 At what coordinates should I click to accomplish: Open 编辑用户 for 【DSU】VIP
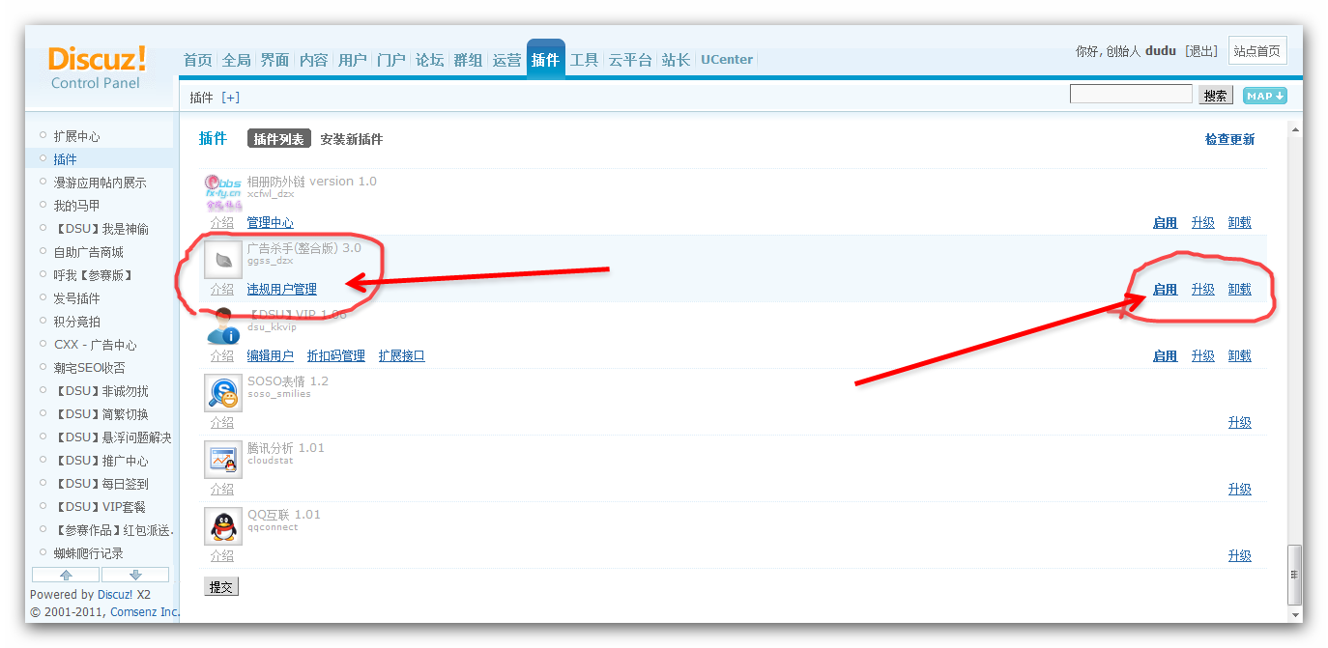pyautogui.click(x=271, y=356)
